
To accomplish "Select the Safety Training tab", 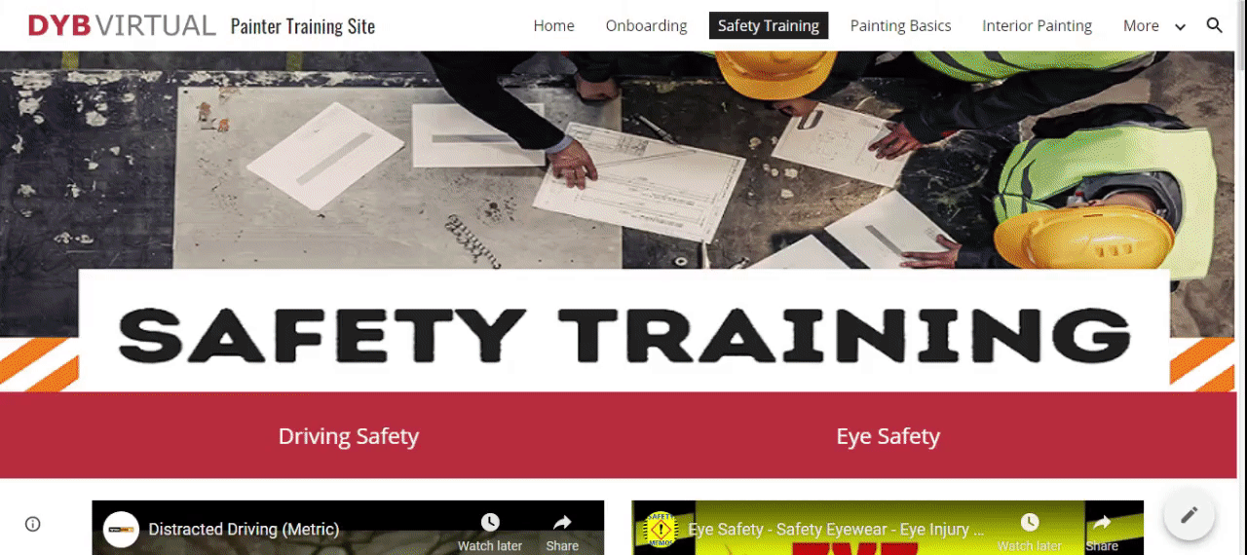I will [x=769, y=26].
